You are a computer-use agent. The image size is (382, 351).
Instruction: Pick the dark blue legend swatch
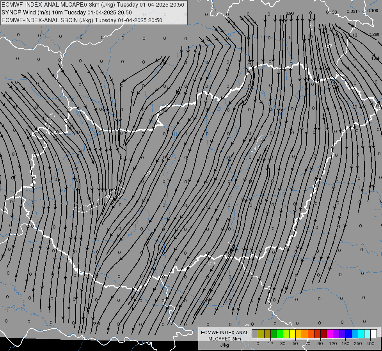pyautogui.click(x=349, y=333)
